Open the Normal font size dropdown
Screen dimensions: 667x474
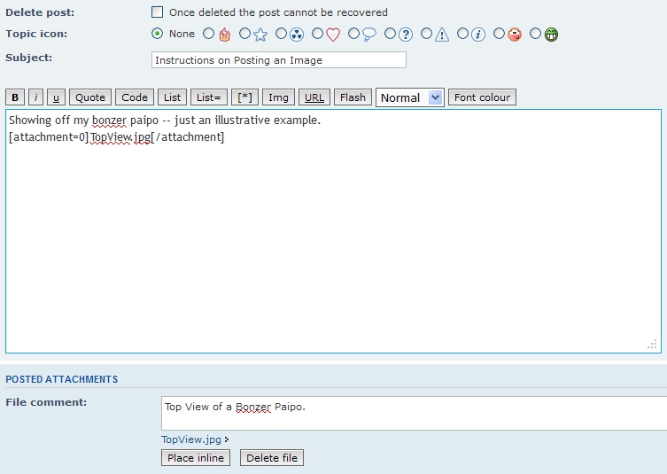pyautogui.click(x=409, y=97)
